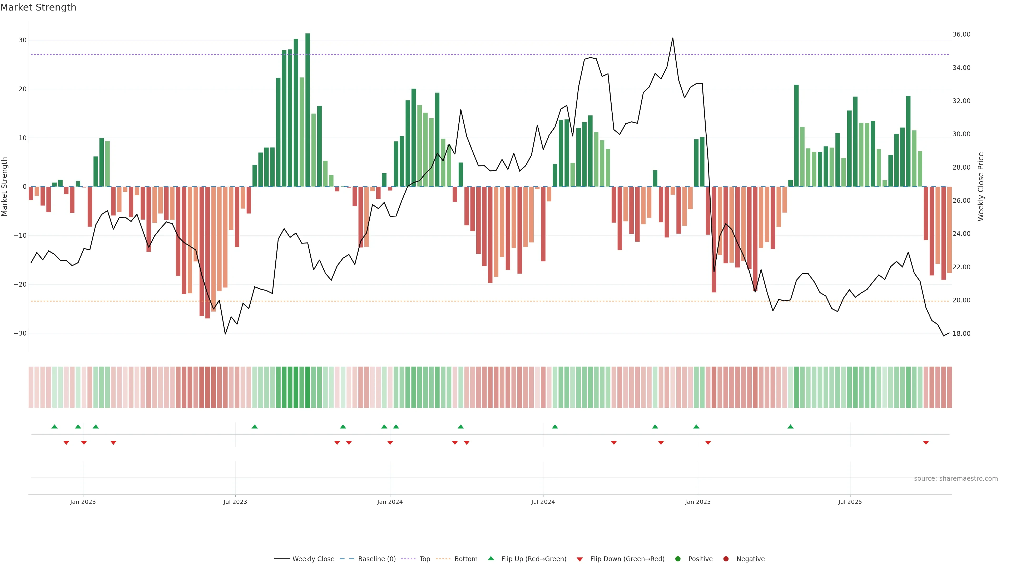Screen dimensions: 1011x568
Task: Click Jan 2024 x-axis label
Action: pyautogui.click(x=390, y=502)
